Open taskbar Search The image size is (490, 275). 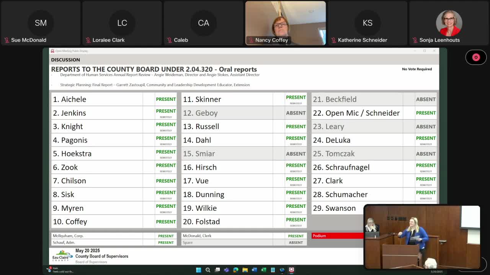(x=208, y=270)
